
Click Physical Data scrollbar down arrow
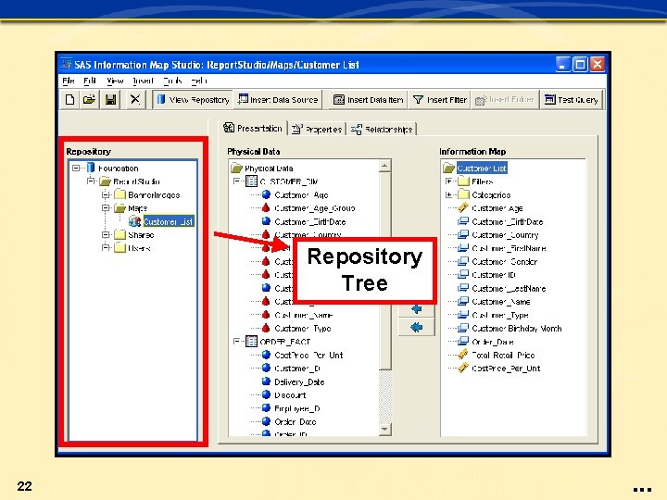[384, 429]
